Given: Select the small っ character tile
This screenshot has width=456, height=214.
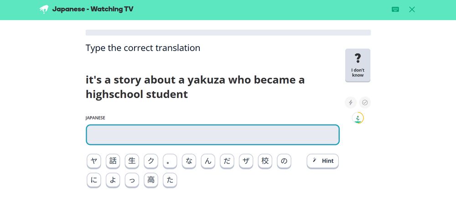Looking at the screenshot, I should click(x=132, y=180).
